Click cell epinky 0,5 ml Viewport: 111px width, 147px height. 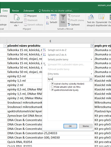click(x=25, y=76)
